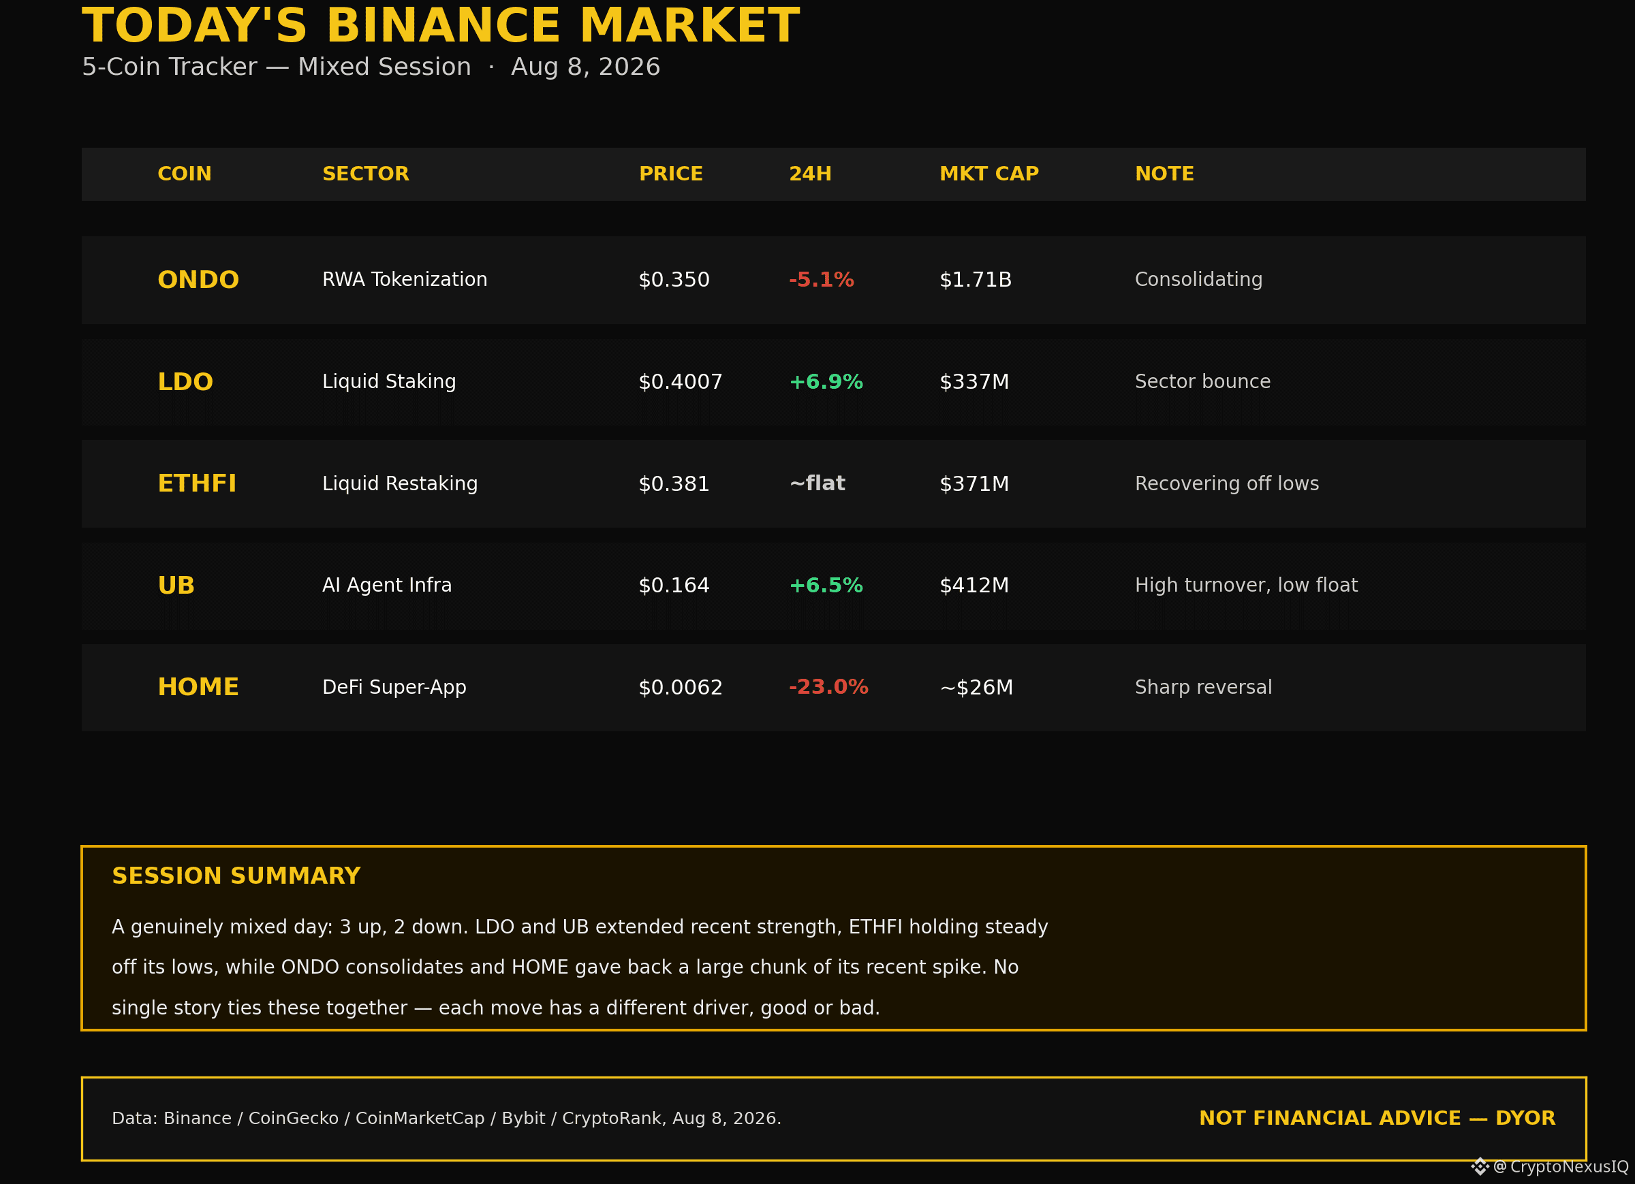The image size is (1635, 1184).
Task: Select the ONDO coin name in the table
Action: (x=198, y=281)
